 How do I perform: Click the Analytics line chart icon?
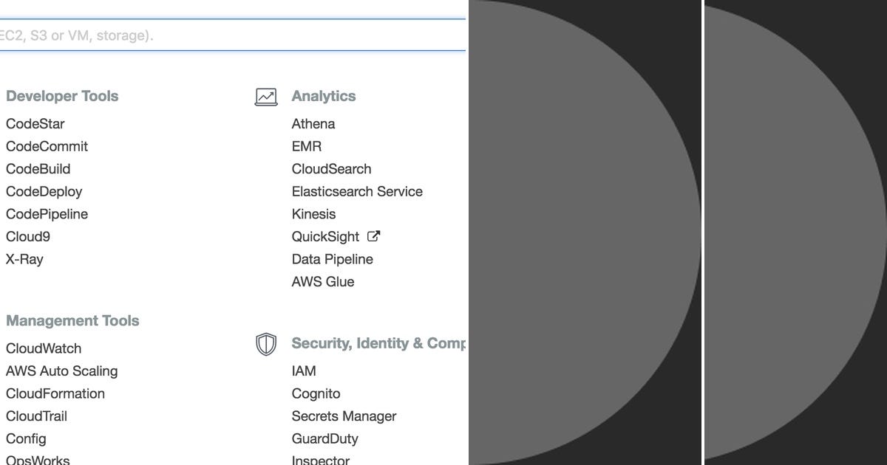[x=265, y=95]
